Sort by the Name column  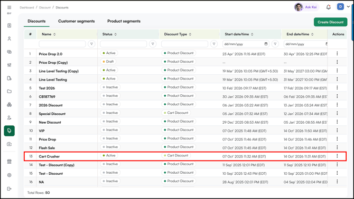(x=54, y=34)
